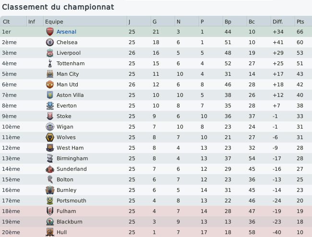Viewport: 312px width, 237px height.
Task: Click the Chelsea club badge
Action: click(50, 42)
